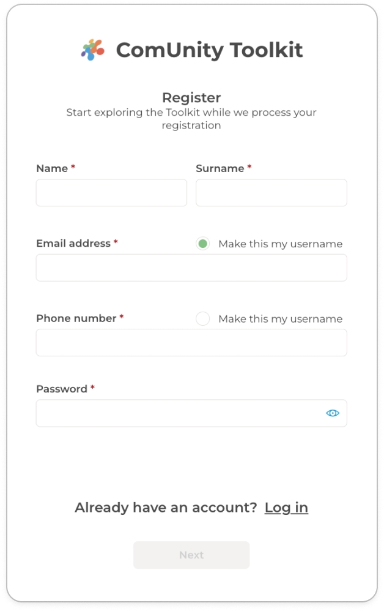Click the Phone number label

coord(76,318)
